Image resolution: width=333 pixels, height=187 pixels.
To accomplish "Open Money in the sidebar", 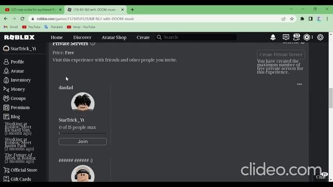I will pyautogui.click(x=14, y=89).
